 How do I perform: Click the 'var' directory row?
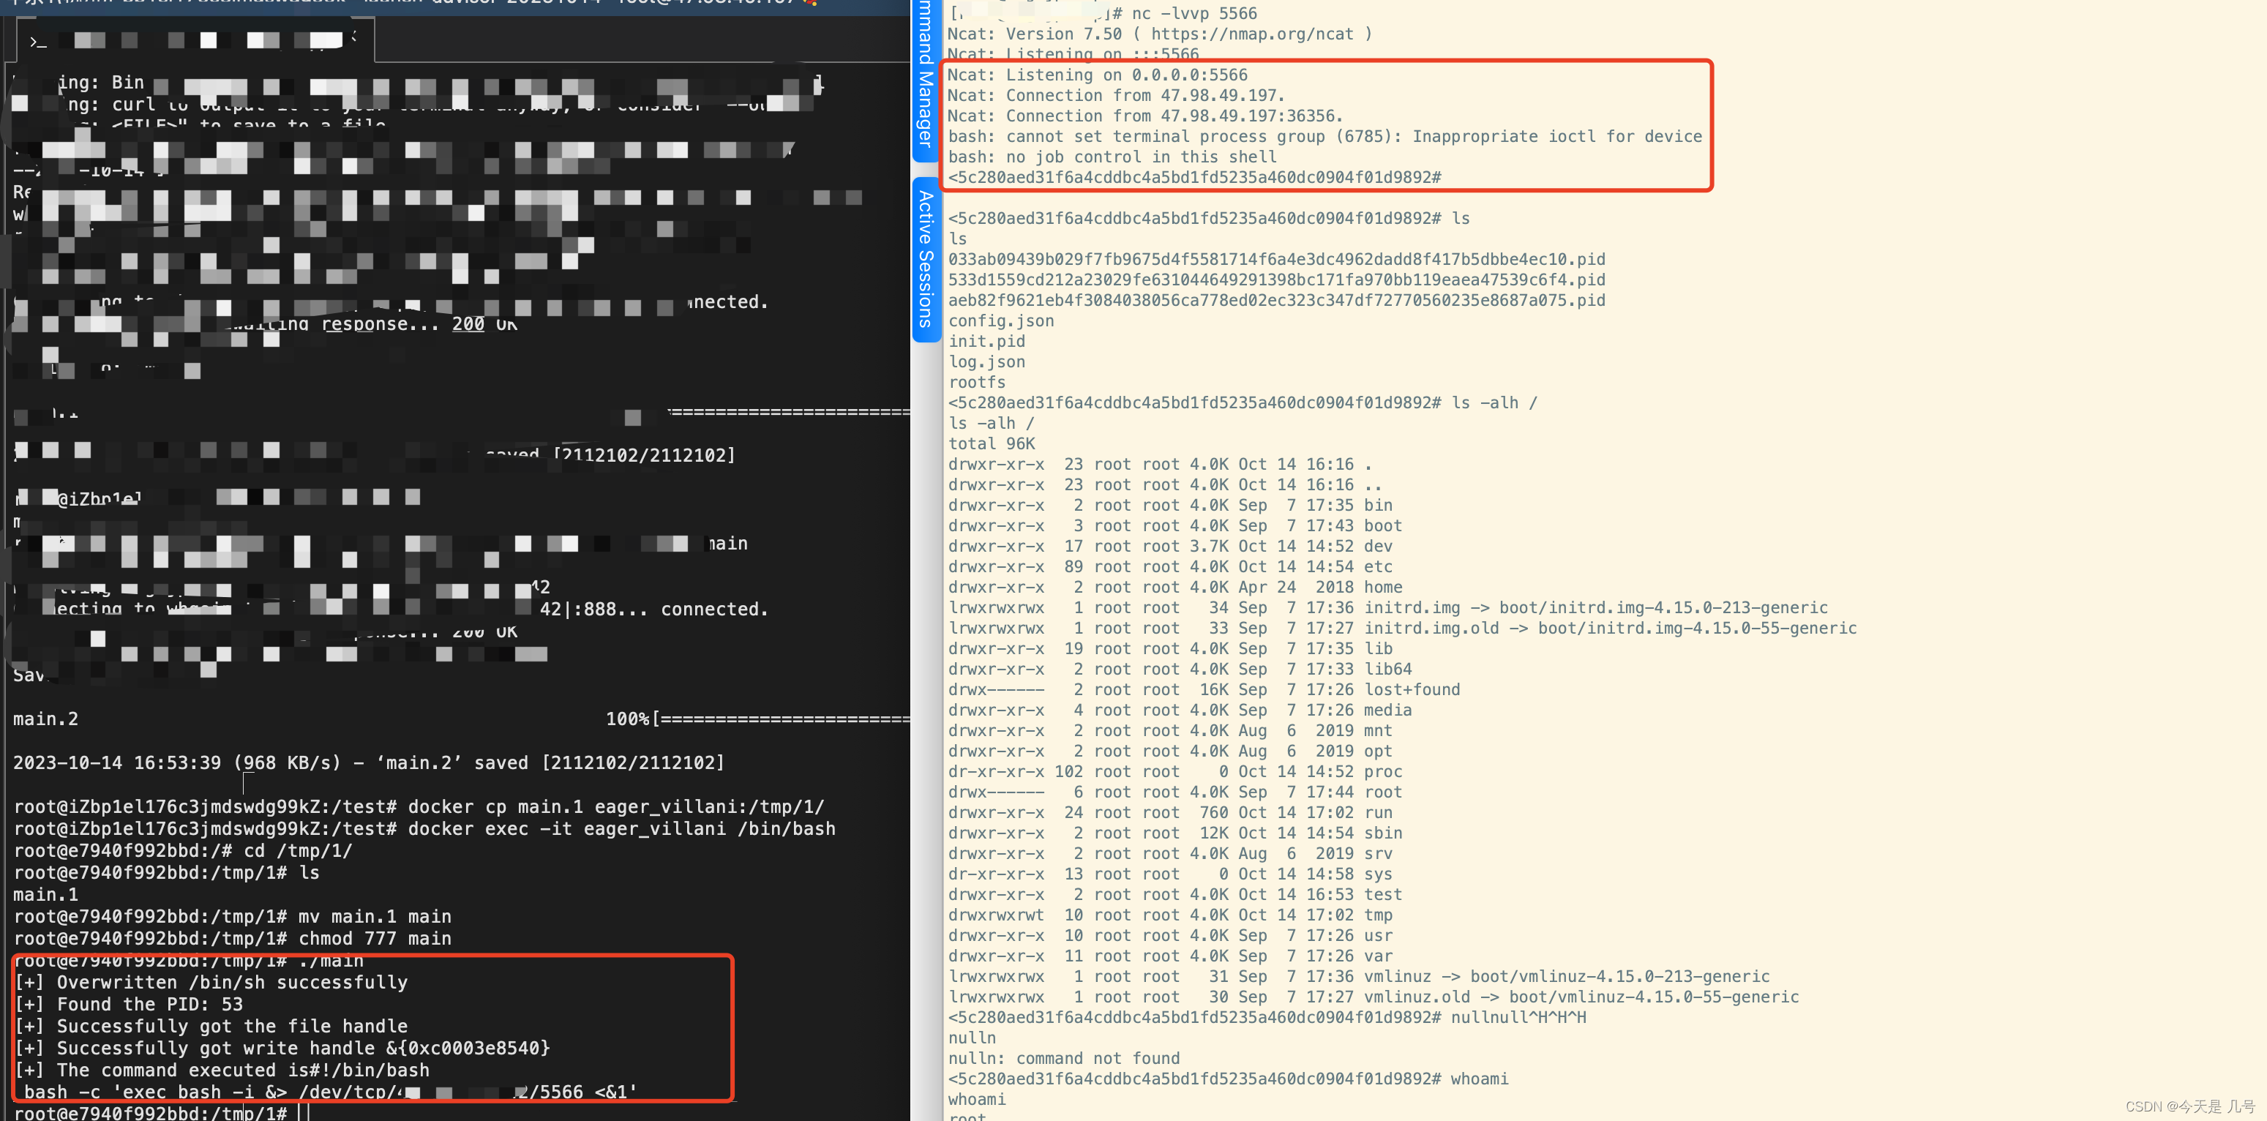pos(1171,956)
